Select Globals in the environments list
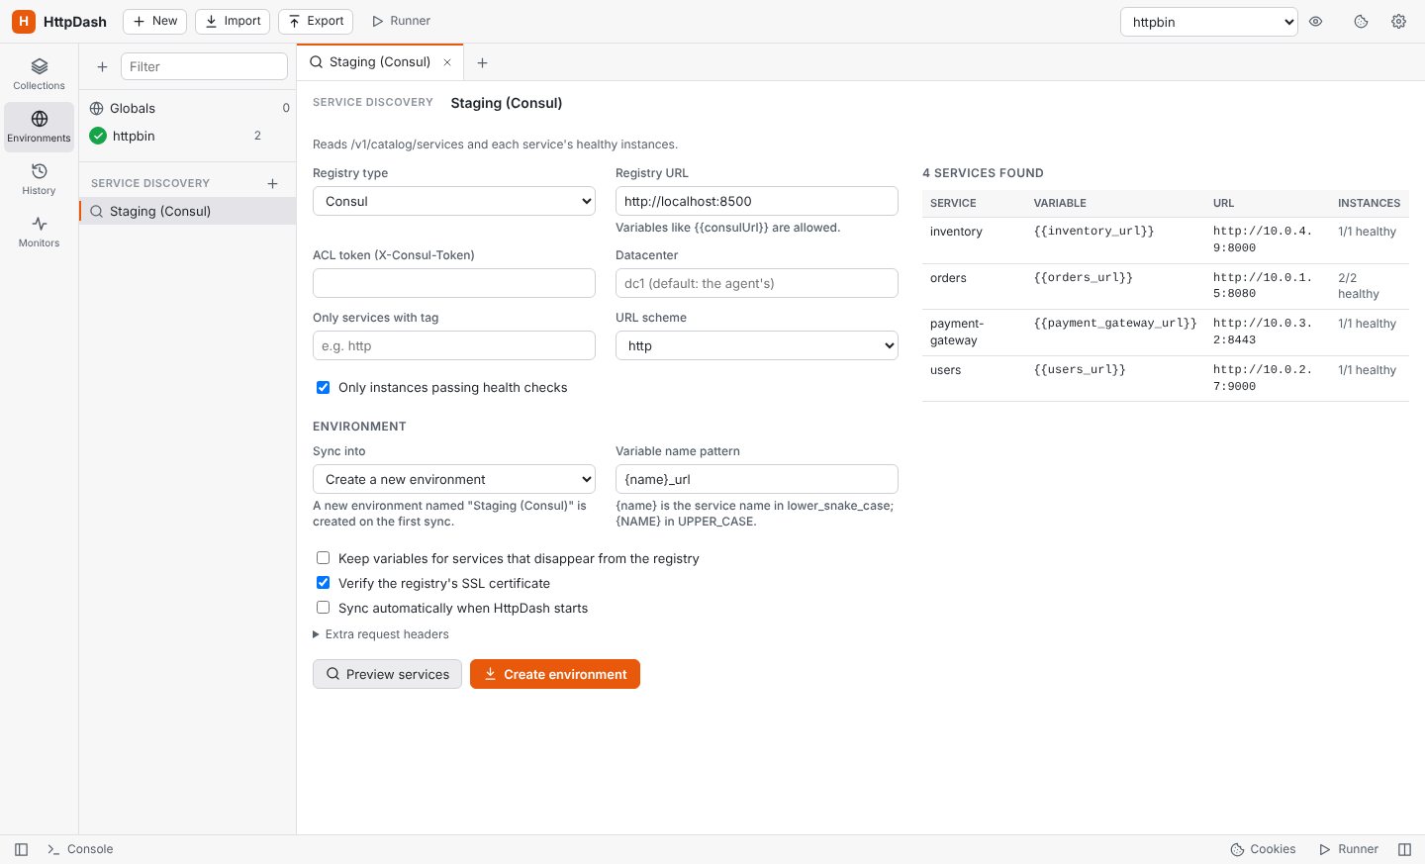This screenshot has height=864, width=1425. coord(188,108)
